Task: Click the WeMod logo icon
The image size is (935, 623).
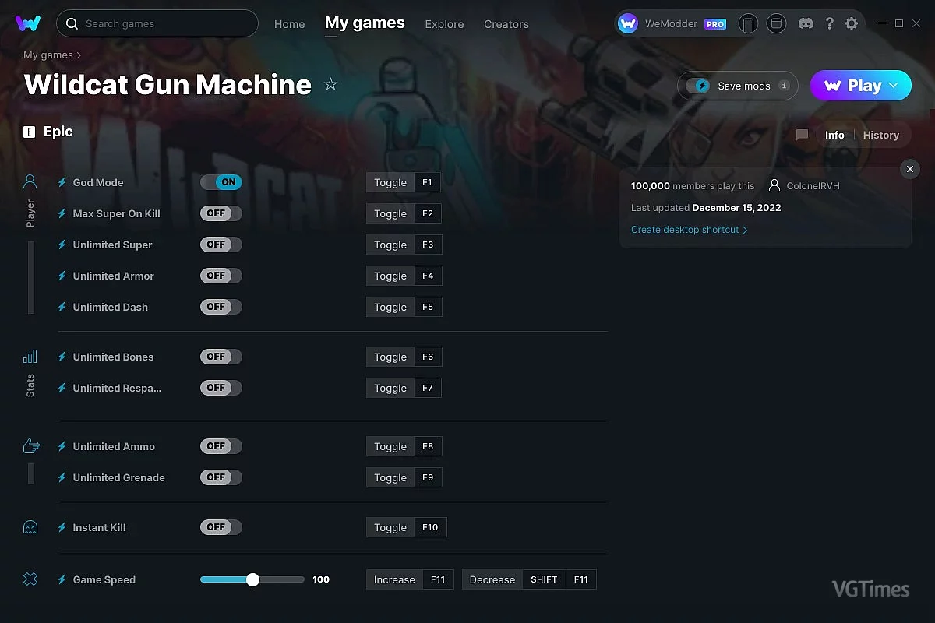Action: pos(28,23)
